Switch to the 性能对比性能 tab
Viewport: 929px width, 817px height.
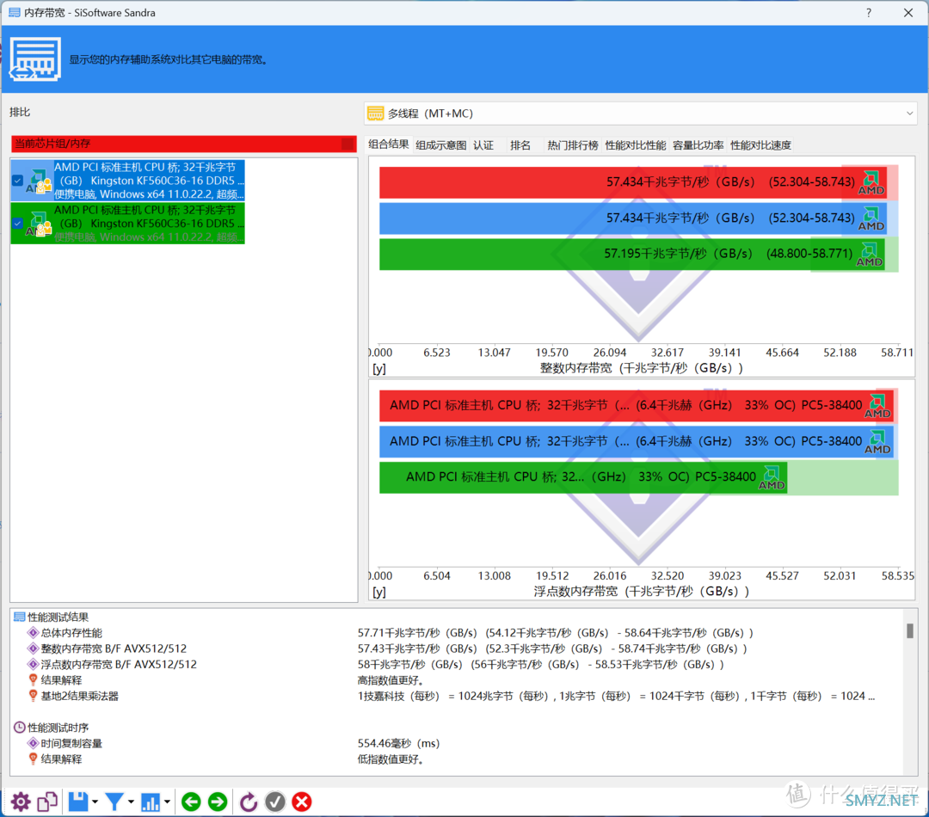click(636, 145)
